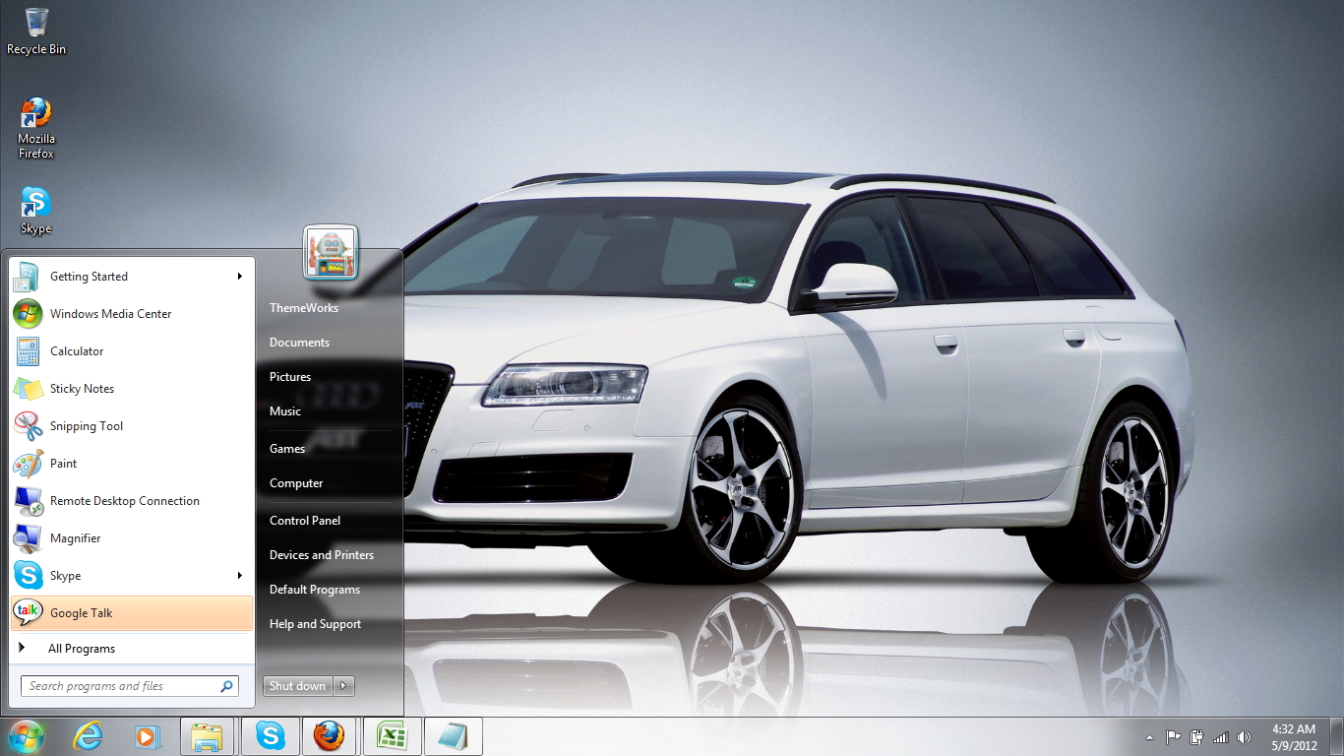The width and height of the screenshot is (1344, 756).
Task: Select All Programs in the Start menu
Action: click(x=83, y=648)
